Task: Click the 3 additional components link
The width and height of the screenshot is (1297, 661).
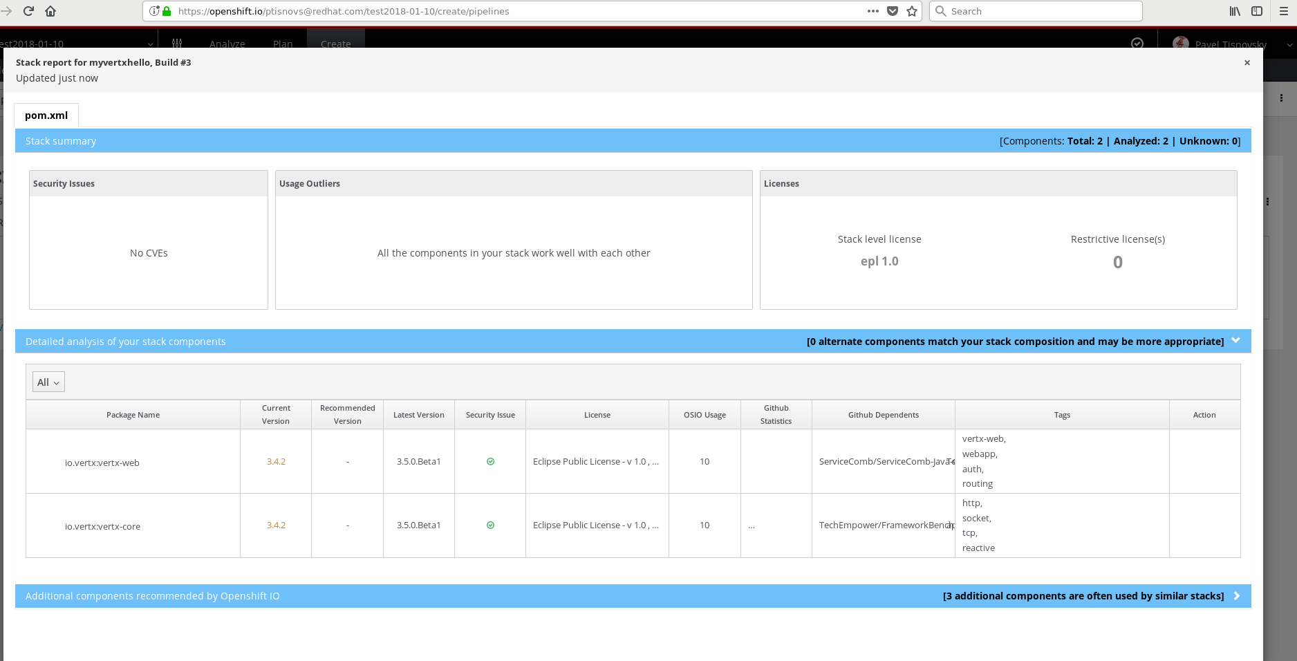Action: 1083,595
